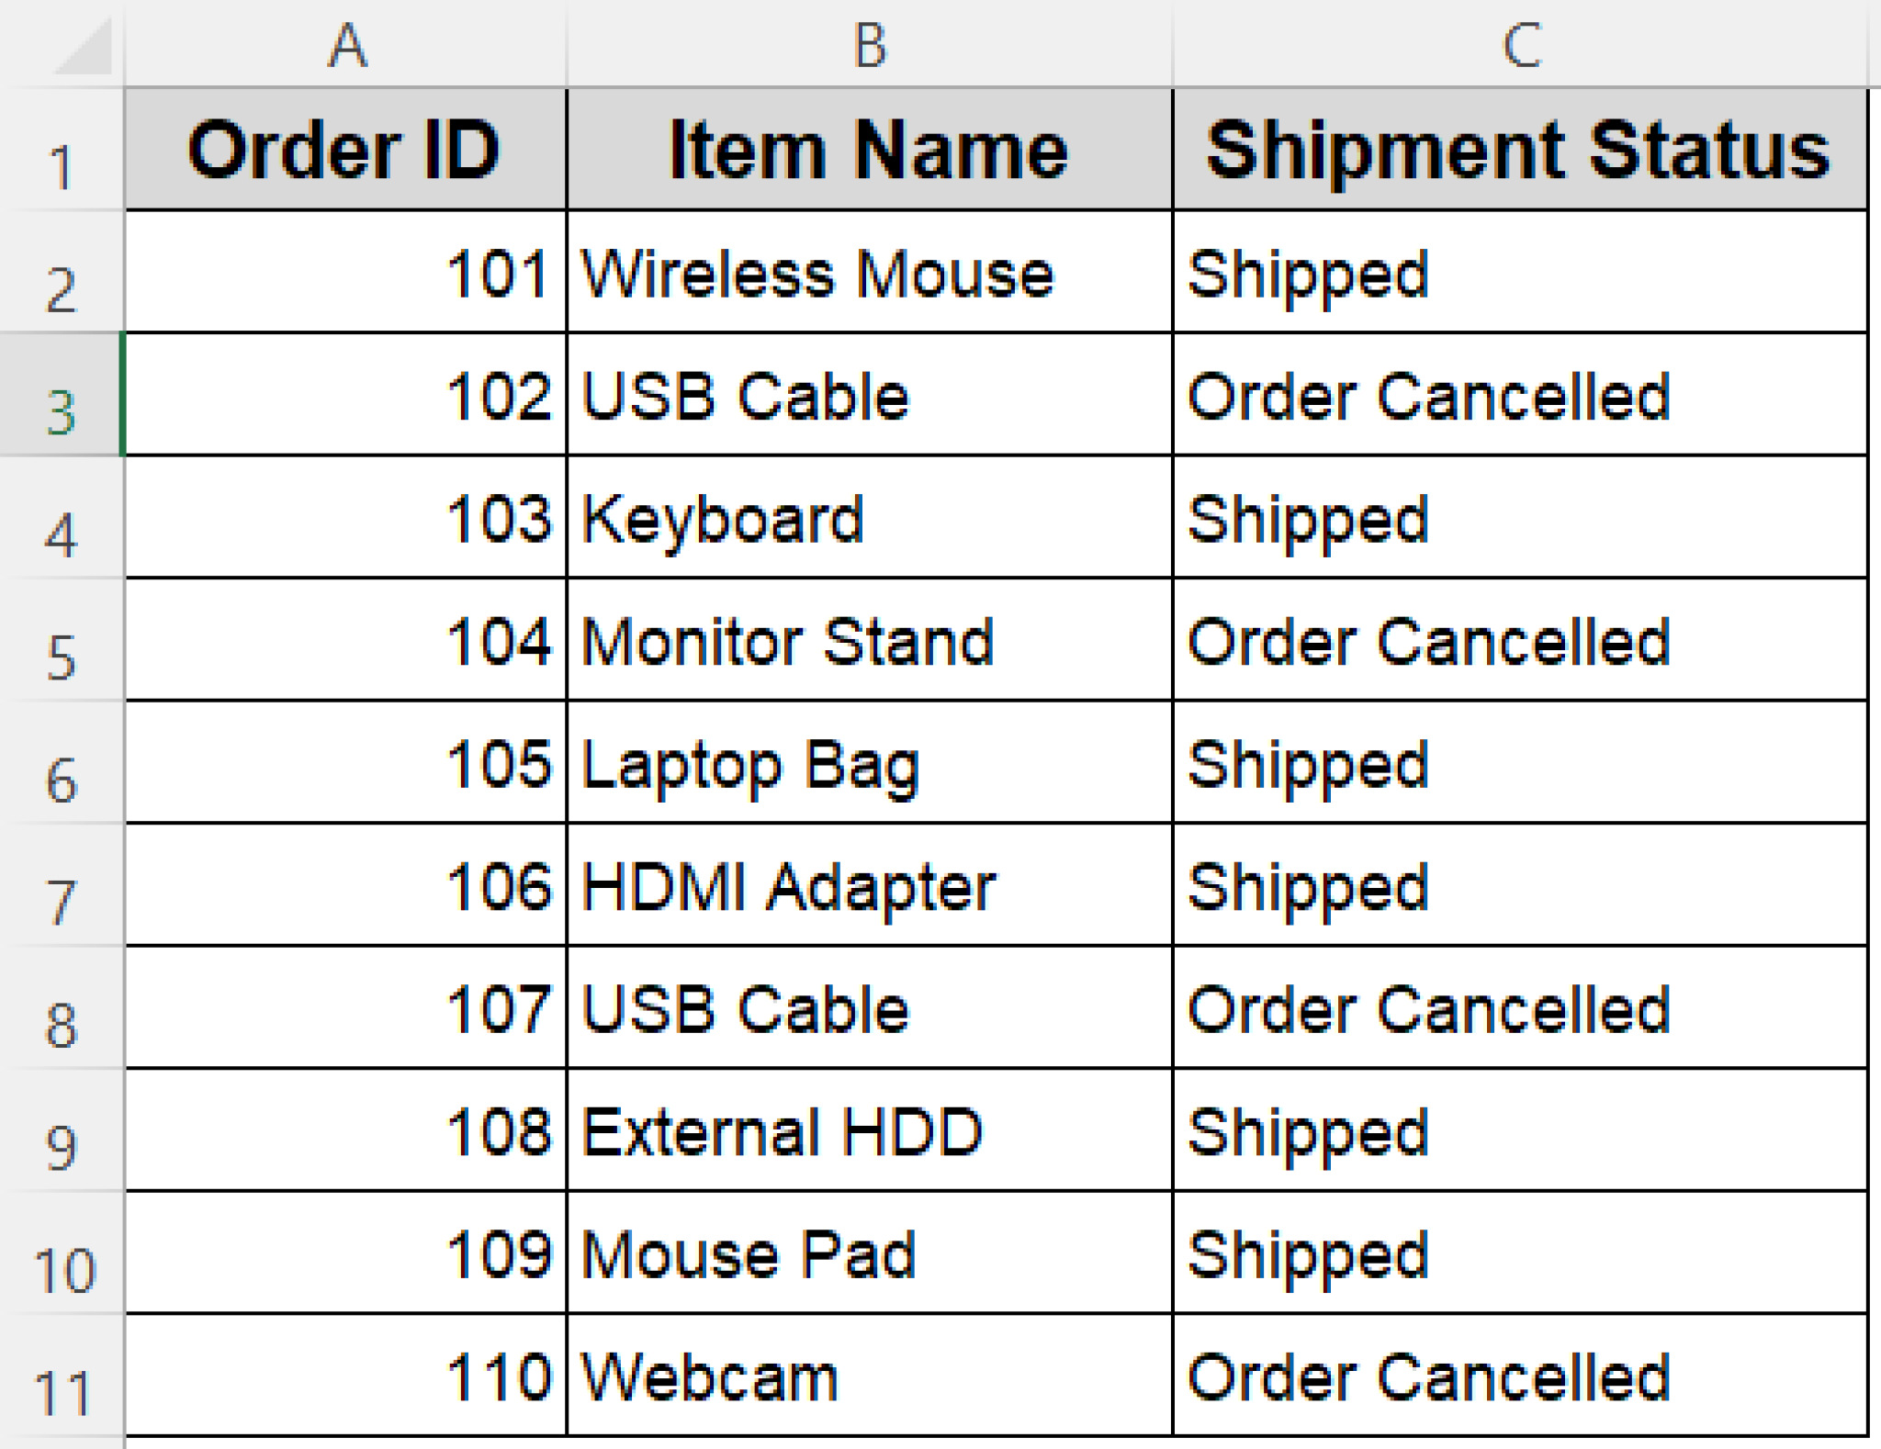Click the Monitor Stand cell
Screen dimensions: 1881x1449
point(870,641)
